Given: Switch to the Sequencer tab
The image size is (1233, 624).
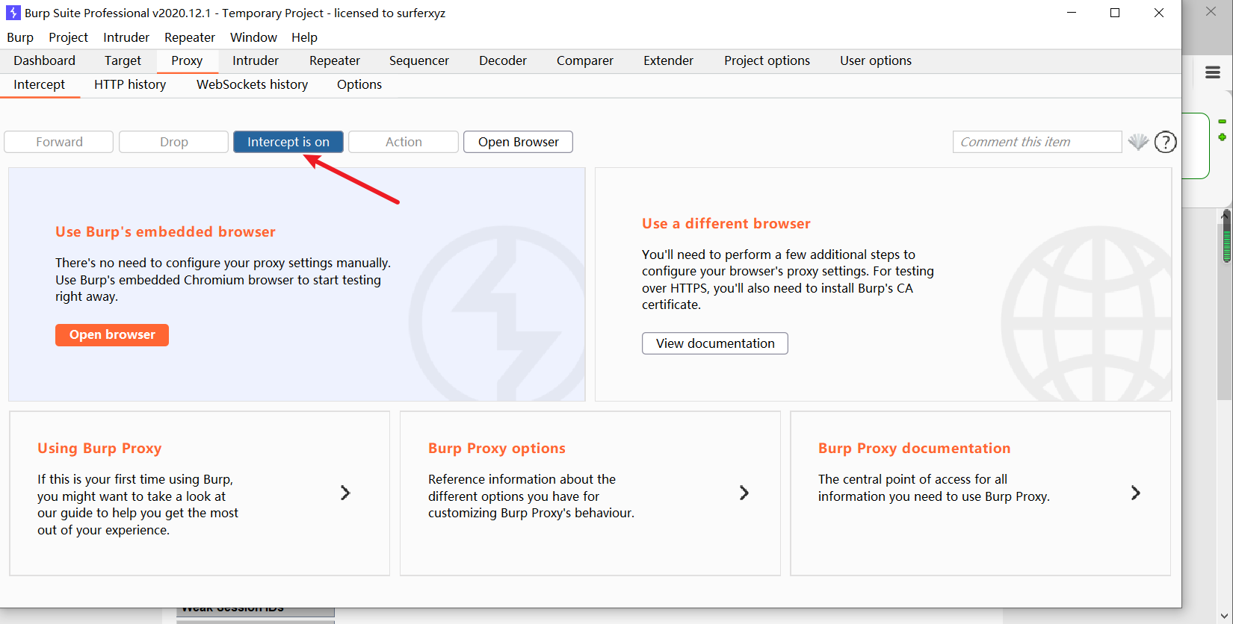Looking at the screenshot, I should (419, 60).
